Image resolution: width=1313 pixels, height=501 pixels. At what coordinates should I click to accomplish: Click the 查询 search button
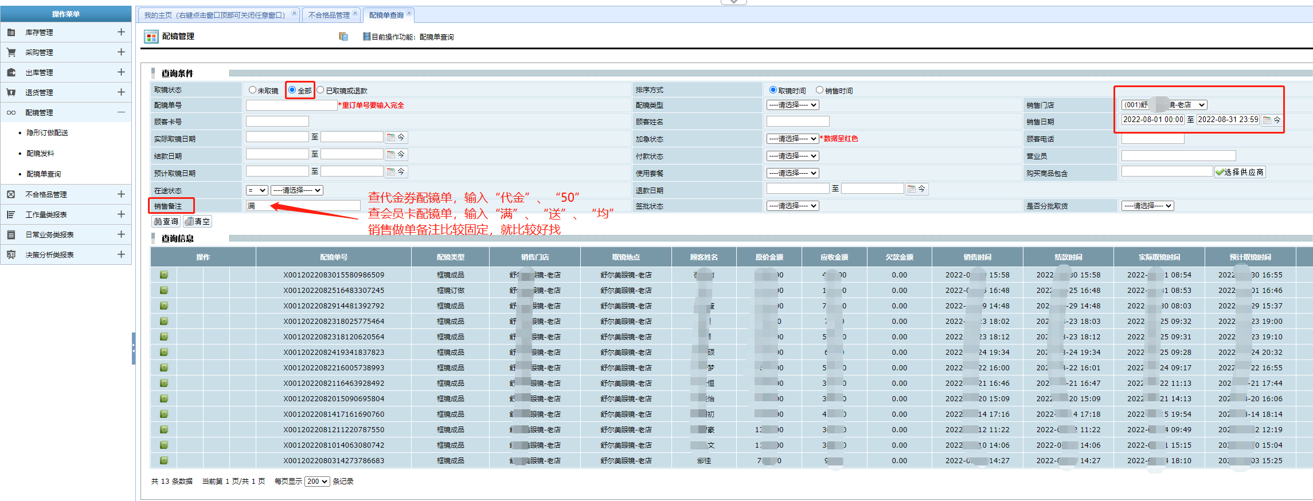click(166, 221)
